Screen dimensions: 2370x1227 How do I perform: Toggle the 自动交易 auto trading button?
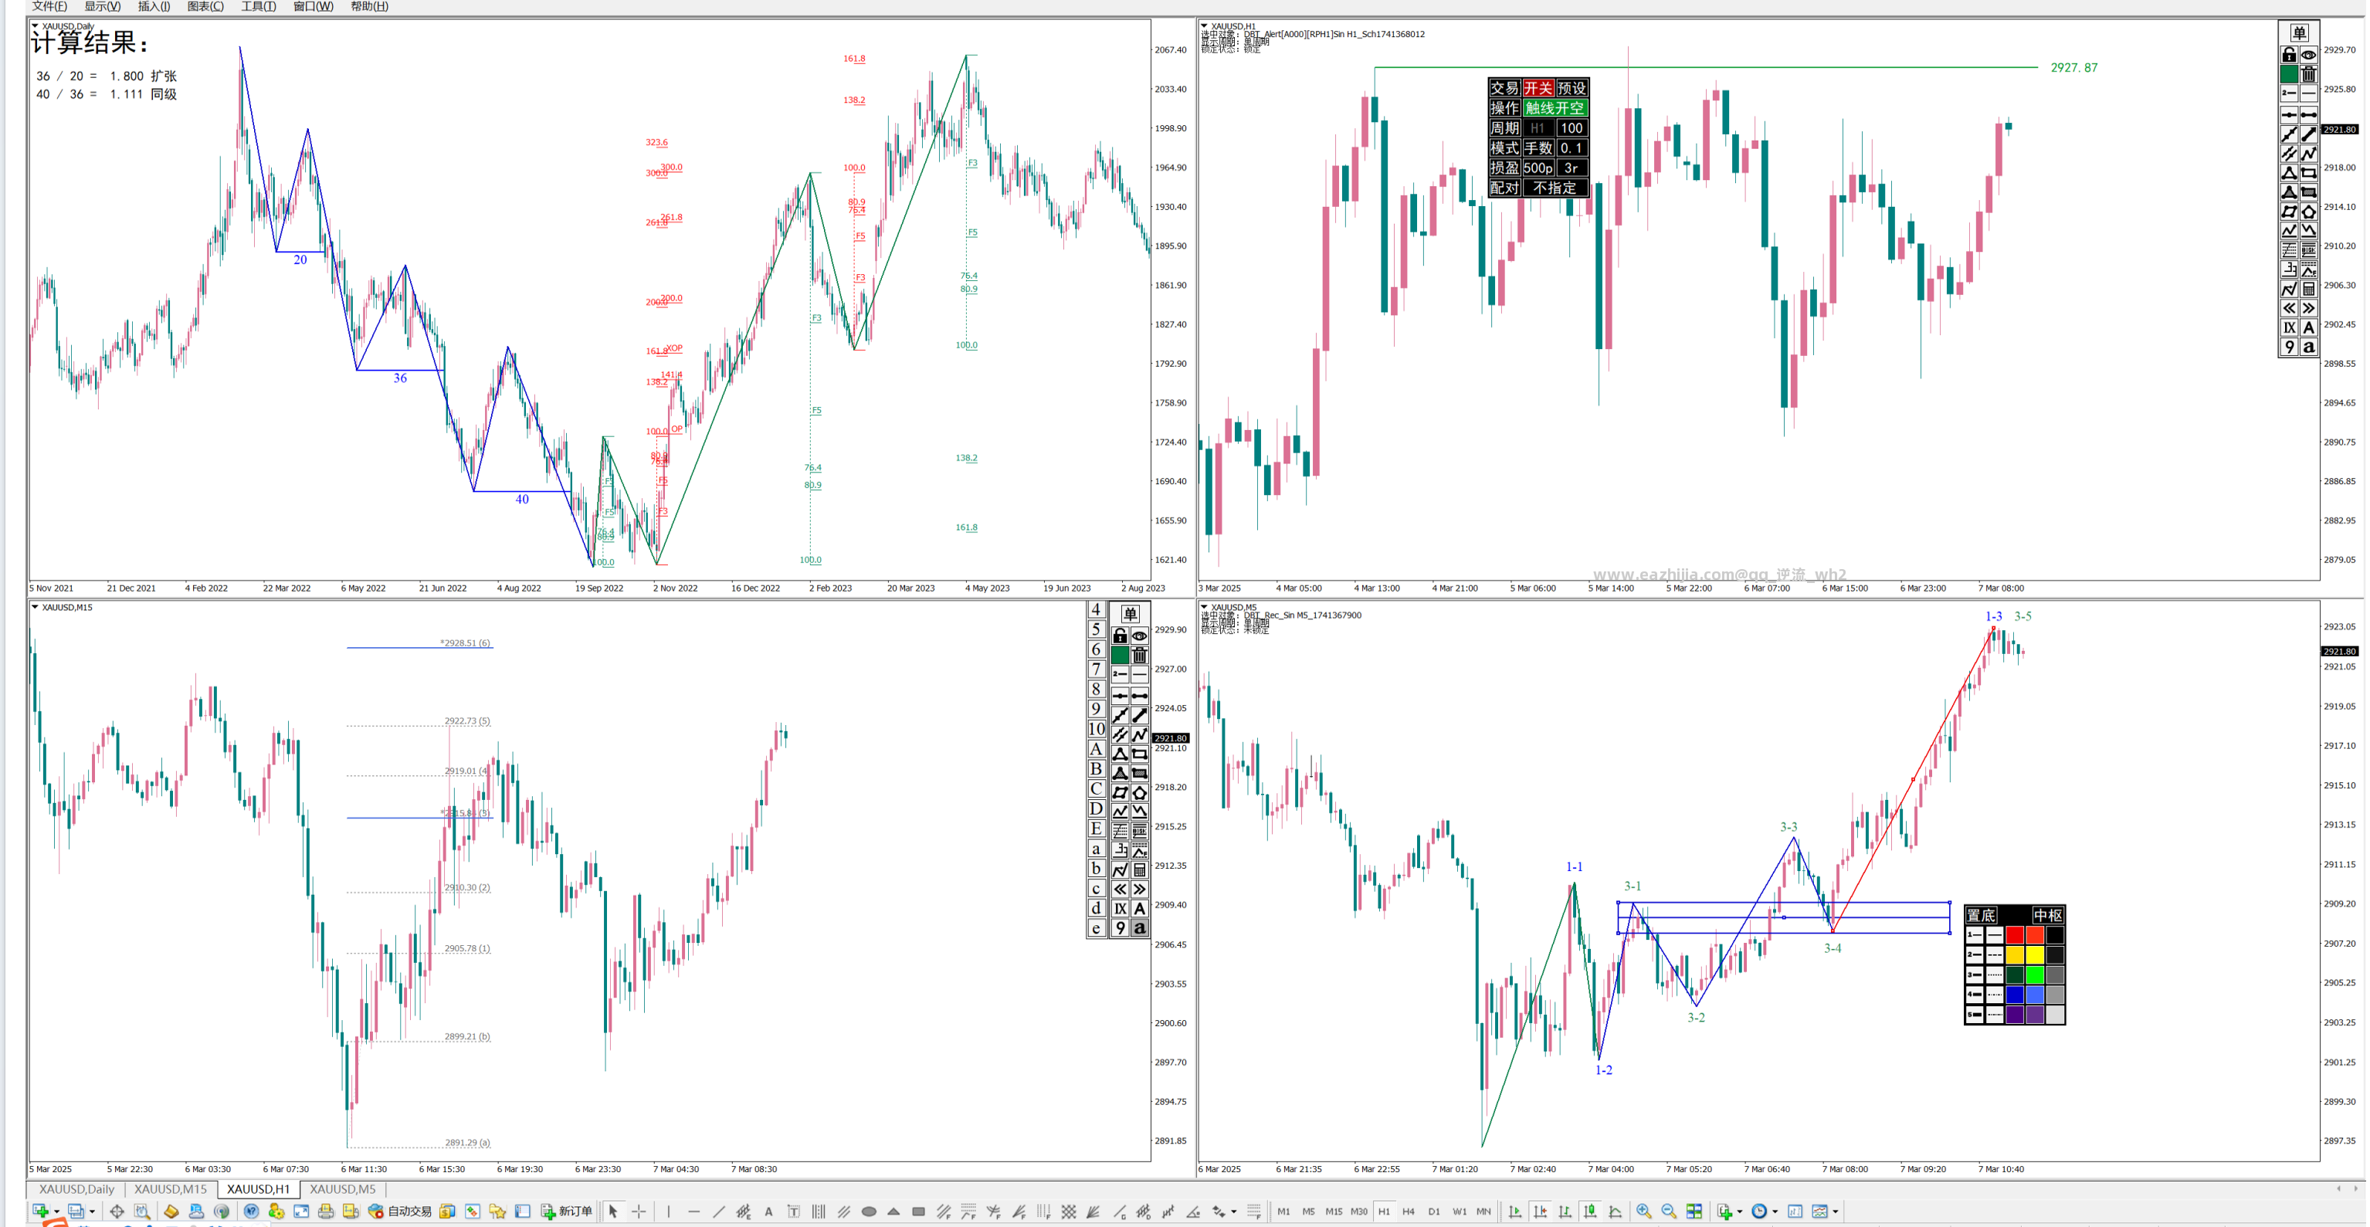coord(400,1212)
